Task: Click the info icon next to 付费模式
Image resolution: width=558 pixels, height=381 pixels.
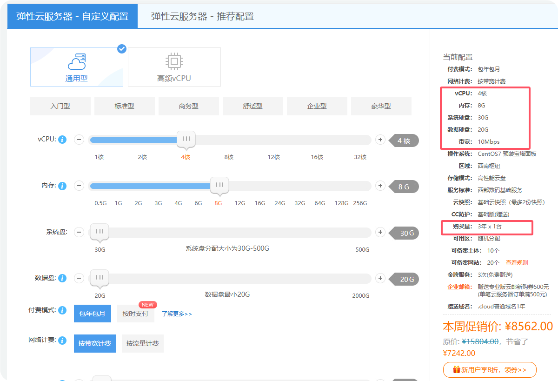Action: pyautogui.click(x=63, y=310)
